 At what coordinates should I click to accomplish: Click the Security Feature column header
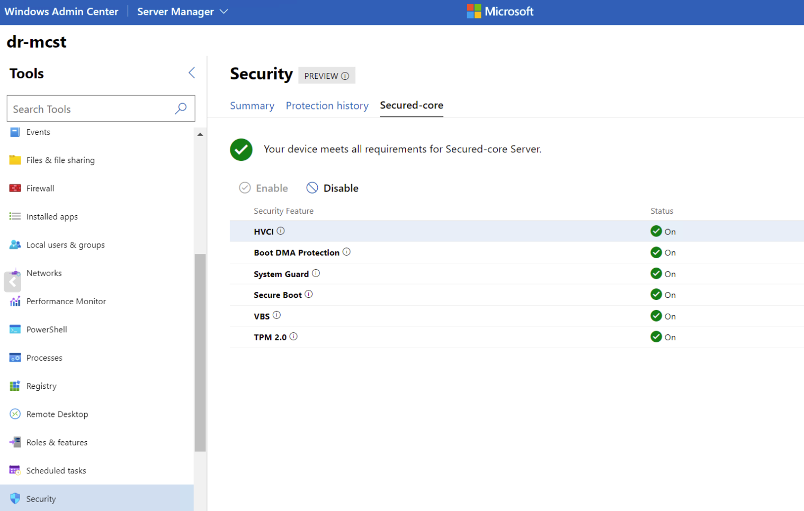[283, 211]
